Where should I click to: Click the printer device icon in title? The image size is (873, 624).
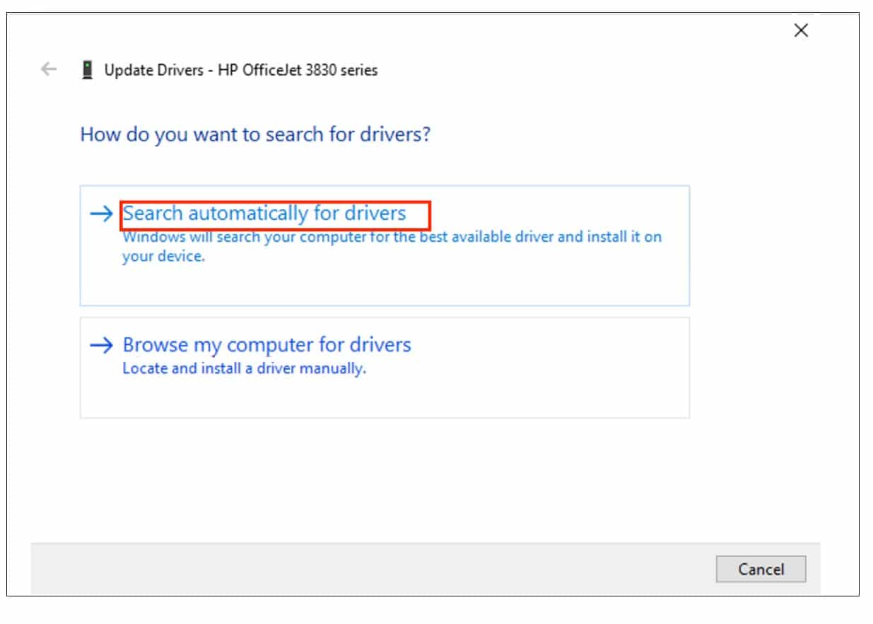coord(88,70)
